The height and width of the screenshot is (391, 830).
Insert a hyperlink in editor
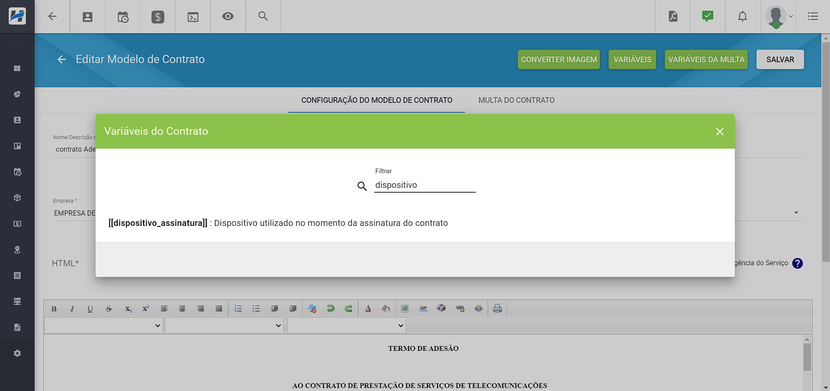pos(460,308)
